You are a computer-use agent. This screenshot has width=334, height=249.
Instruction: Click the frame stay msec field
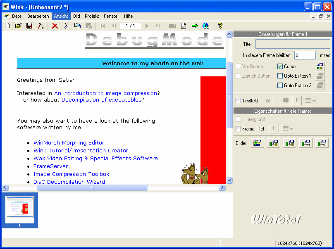tap(305, 55)
